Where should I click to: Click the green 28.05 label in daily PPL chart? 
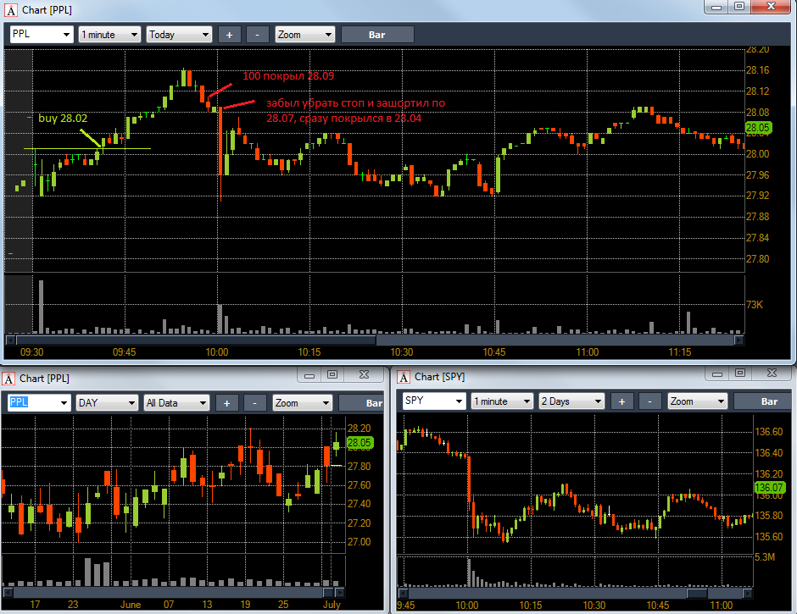[359, 443]
